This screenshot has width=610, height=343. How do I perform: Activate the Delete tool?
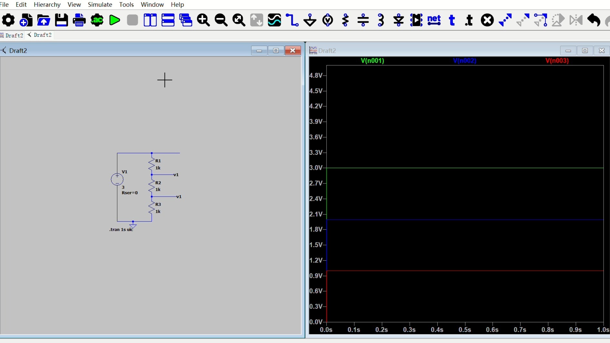click(487, 20)
